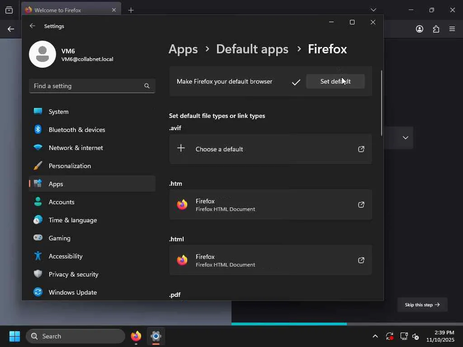Click Firefox logo in .htm row
This screenshot has width=463, height=347.
[182, 205]
